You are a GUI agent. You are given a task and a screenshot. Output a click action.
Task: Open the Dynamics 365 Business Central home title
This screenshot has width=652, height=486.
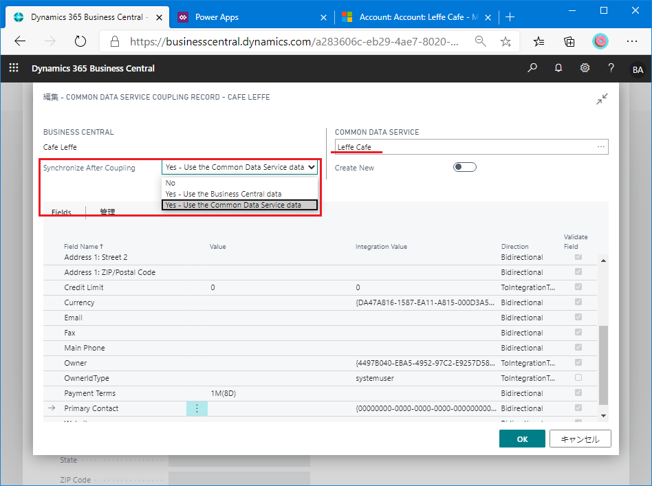93,68
